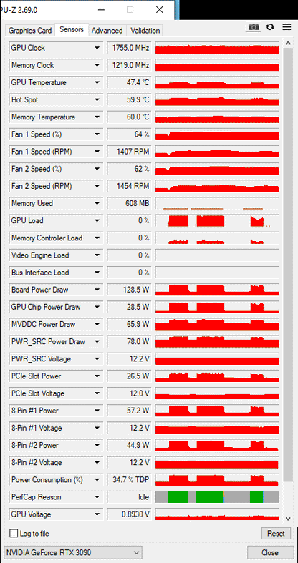Expand the Memory Controller Load dropdown

(97, 238)
